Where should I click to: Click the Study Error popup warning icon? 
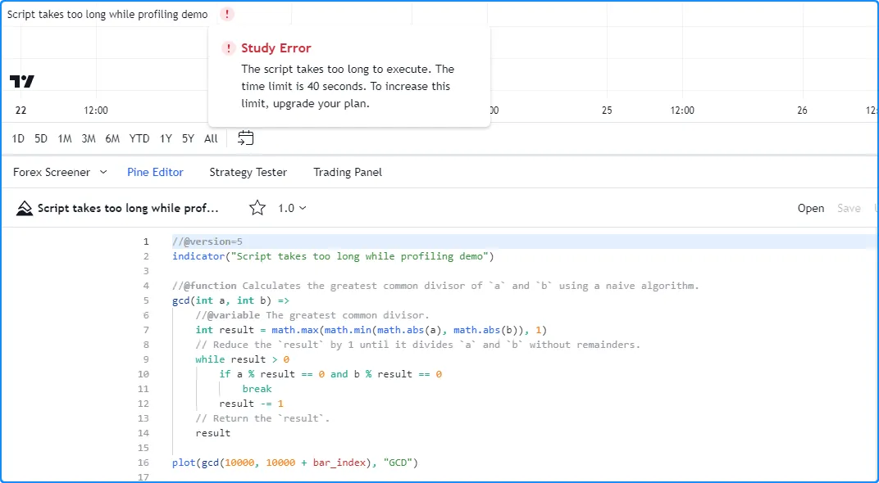229,48
